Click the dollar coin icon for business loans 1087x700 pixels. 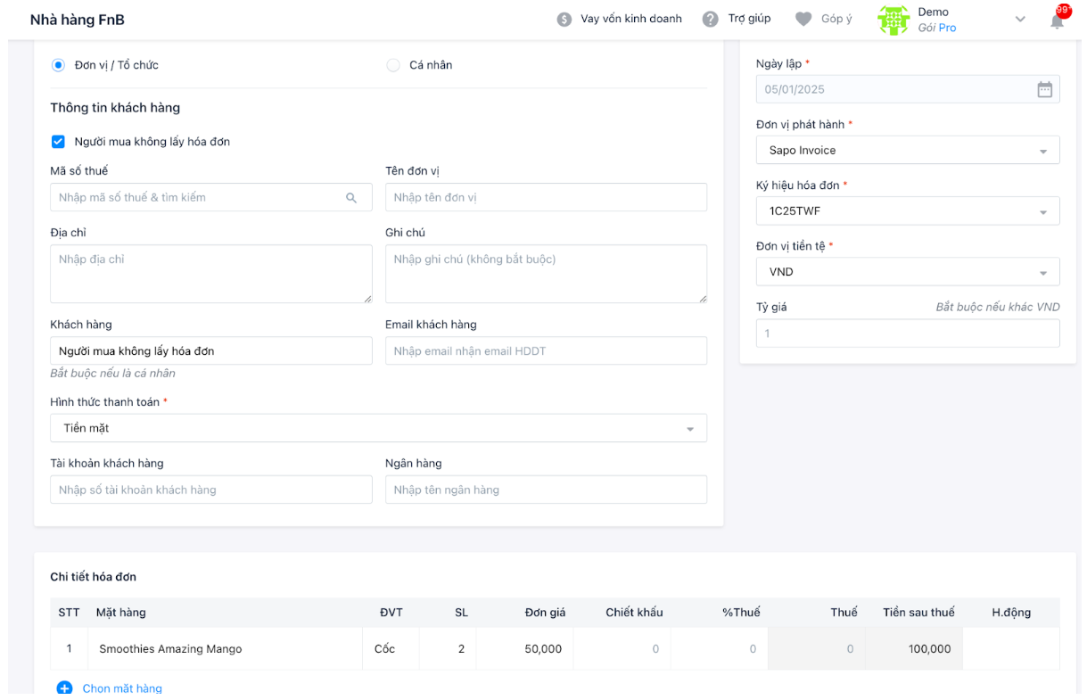pos(564,20)
